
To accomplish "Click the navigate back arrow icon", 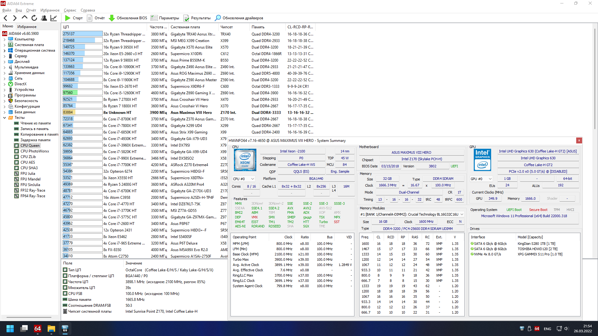I will click(x=6, y=18).
